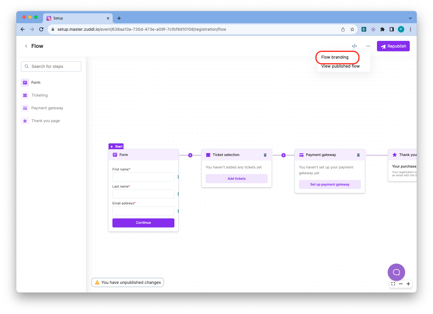This screenshot has width=433, height=314.
Task: Click the Payment gateway label in steps list
Action: tap(47, 108)
